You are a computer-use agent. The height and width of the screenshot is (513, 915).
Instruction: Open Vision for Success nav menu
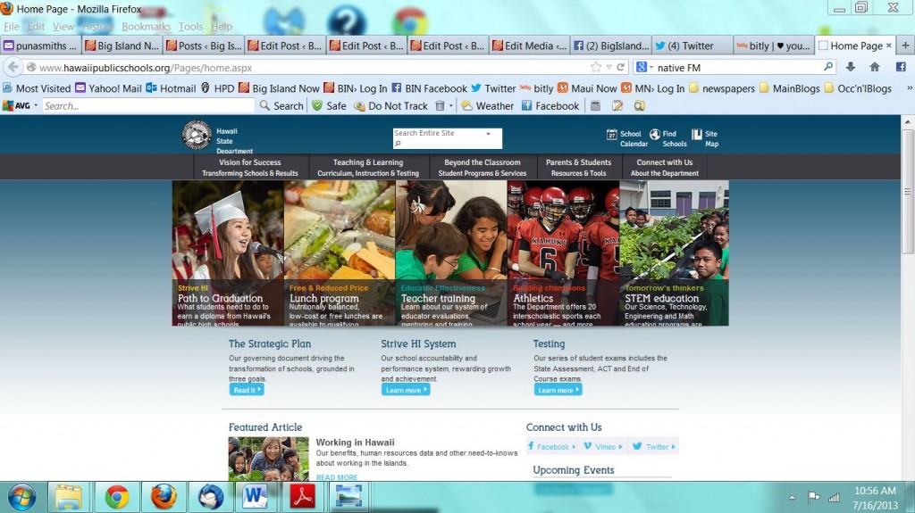tap(250, 168)
